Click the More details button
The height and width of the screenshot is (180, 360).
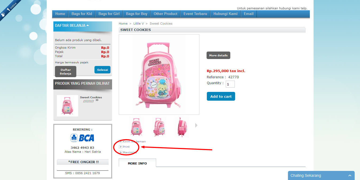point(218,55)
